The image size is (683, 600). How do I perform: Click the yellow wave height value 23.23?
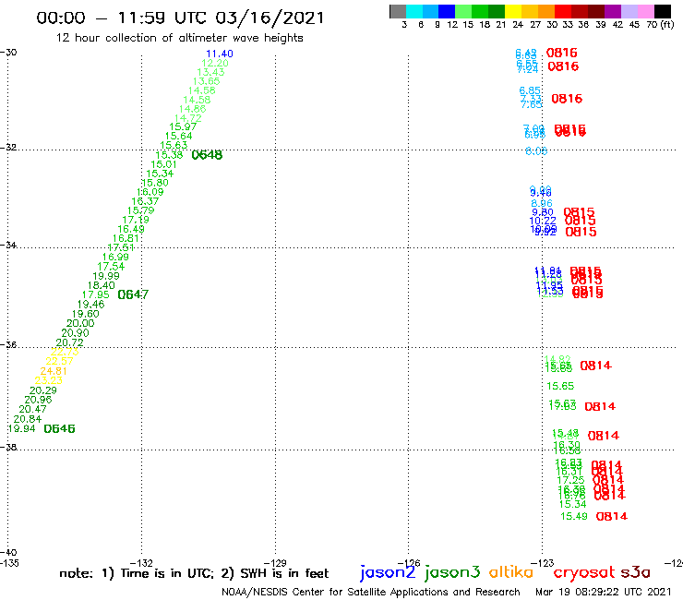(x=48, y=380)
